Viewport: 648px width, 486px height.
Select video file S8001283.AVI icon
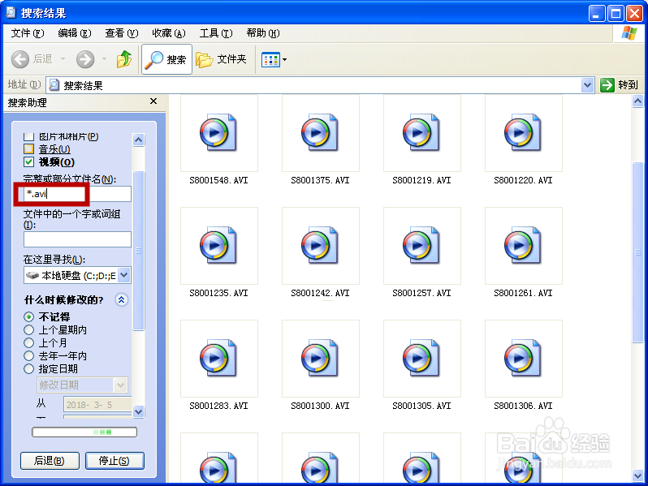pyautogui.click(x=219, y=359)
